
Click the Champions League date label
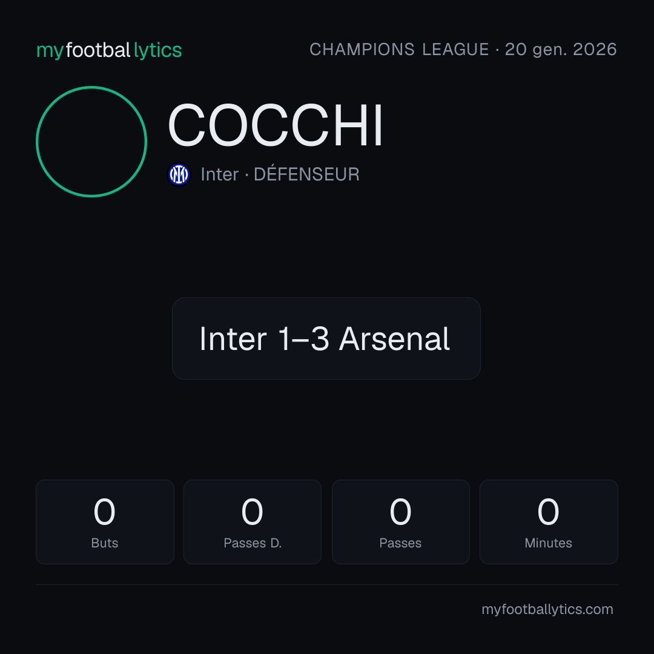[x=463, y=50]
